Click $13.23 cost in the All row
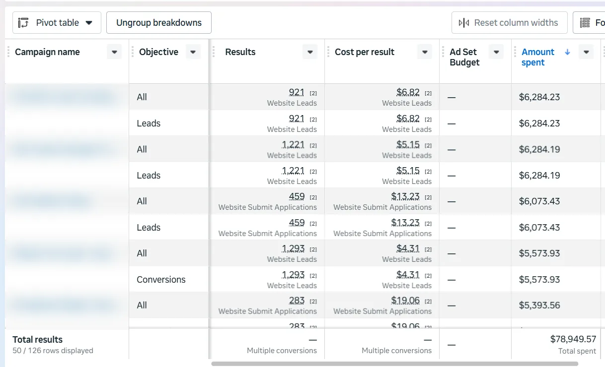This screenshot has width=605, height=367. point(405,196)
